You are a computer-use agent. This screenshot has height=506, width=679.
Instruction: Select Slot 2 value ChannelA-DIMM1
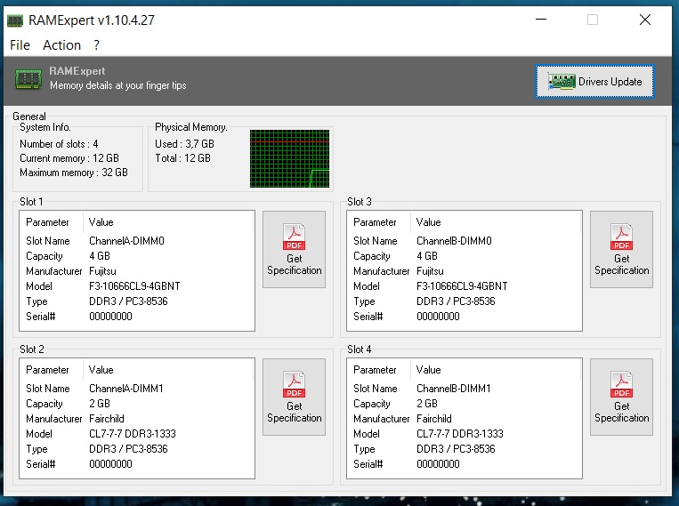(126, 389)
